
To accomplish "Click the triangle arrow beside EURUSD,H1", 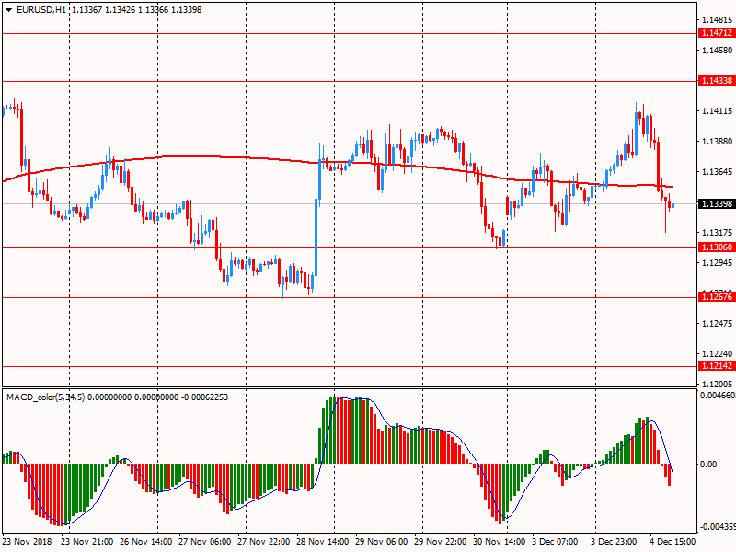I will click(8, 9).
